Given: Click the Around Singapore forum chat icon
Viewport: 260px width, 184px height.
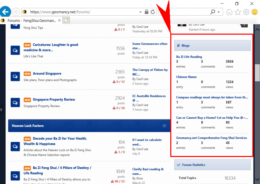Looking at the screenshot, I should [15, 76].
